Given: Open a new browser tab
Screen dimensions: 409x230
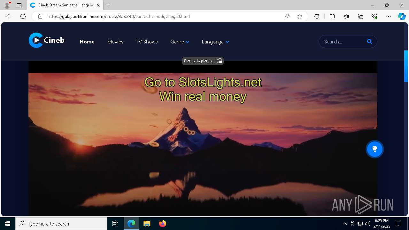Looking at the screenshot, I should [x=109, y=5].
